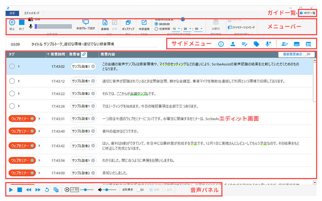This screenshot has width=322, height=201.
Task: Open the seconds dropdown showing 00
Action: (199, 29)
